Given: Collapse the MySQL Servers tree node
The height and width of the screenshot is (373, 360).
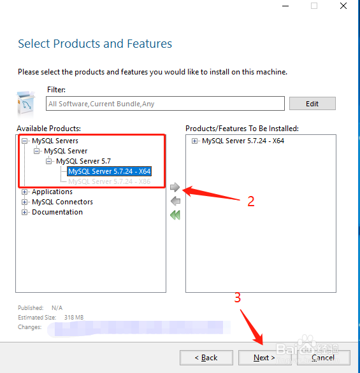Looking at the screenshot, I should 24,141.
